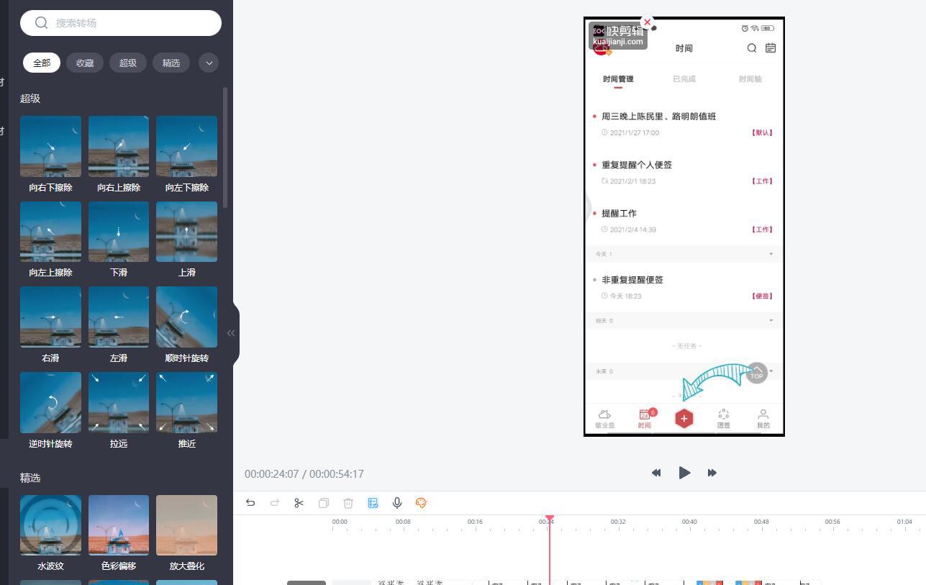
Task: Choose the 水波纹 transition thumbnail
Action: (x=50, y=525)
